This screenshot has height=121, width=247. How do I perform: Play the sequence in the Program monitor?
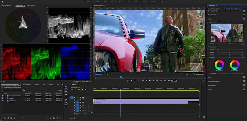click(150, 81)
